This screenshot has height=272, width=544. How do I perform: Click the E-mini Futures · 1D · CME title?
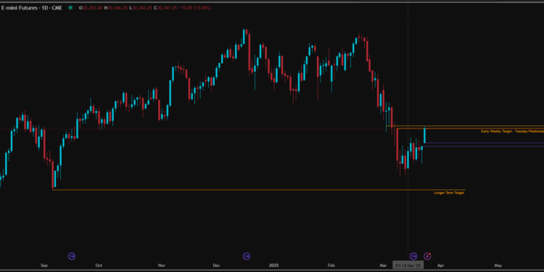32,8
